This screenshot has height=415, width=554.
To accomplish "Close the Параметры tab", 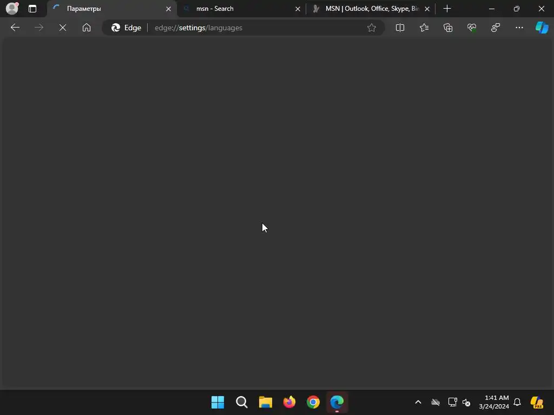I will pyautogui.click(x=169, y=9).
